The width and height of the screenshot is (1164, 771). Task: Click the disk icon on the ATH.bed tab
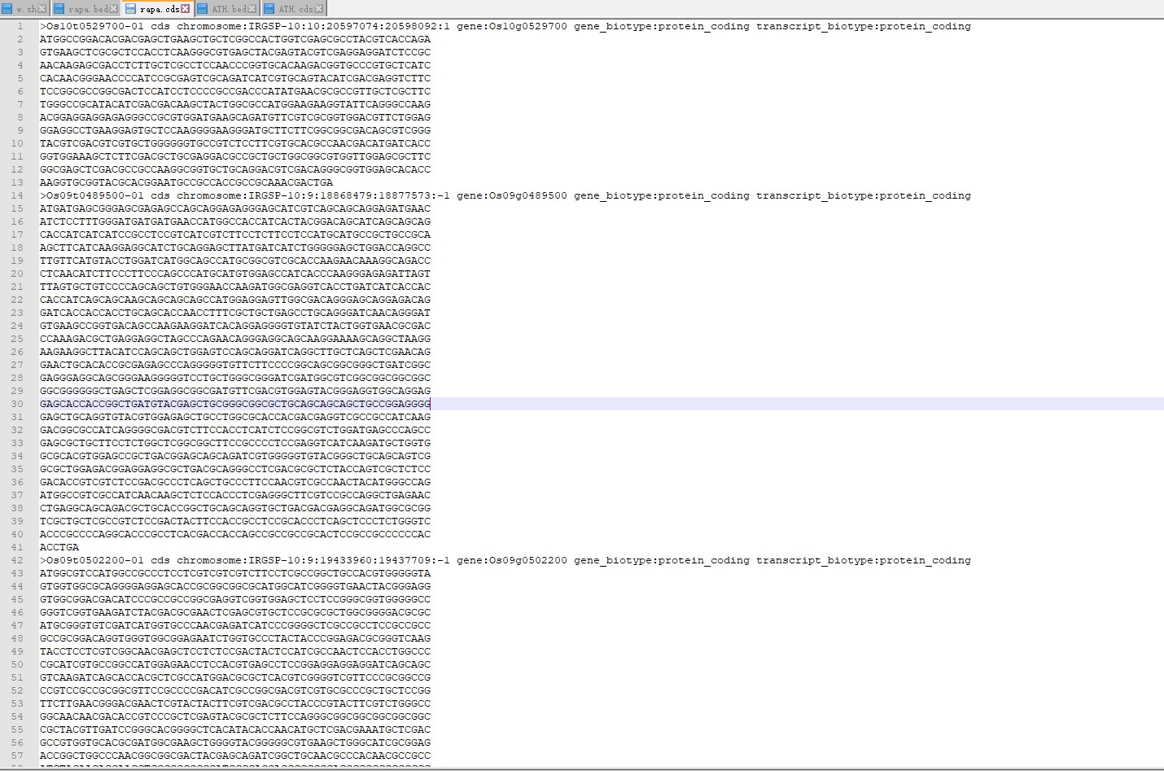point(203,9)
